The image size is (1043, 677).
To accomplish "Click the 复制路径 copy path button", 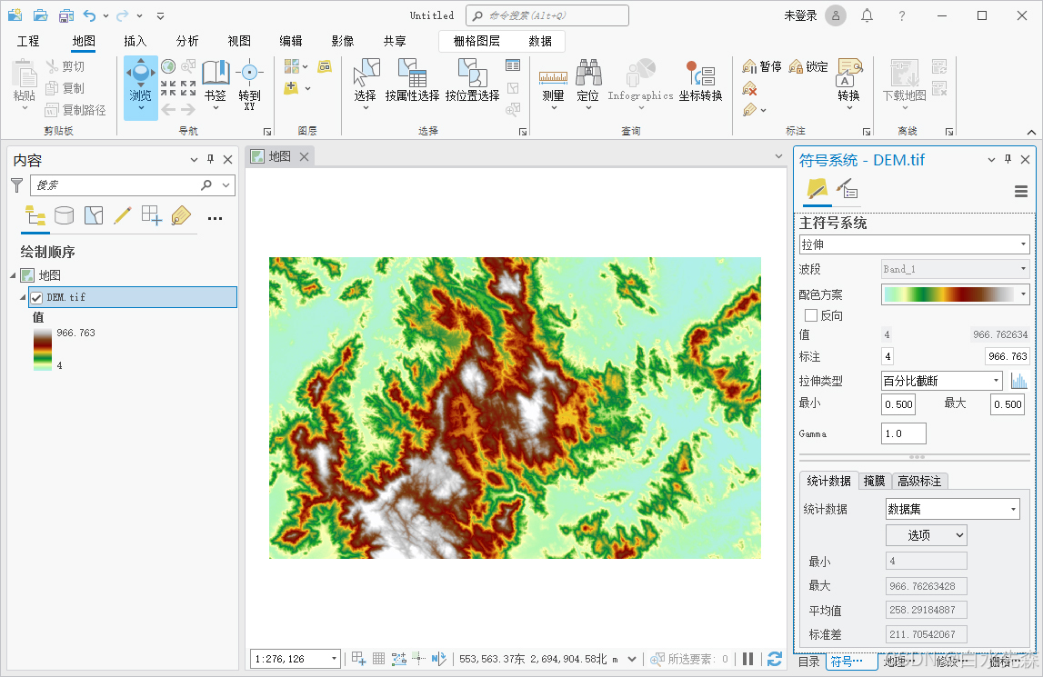I will 75,110.
